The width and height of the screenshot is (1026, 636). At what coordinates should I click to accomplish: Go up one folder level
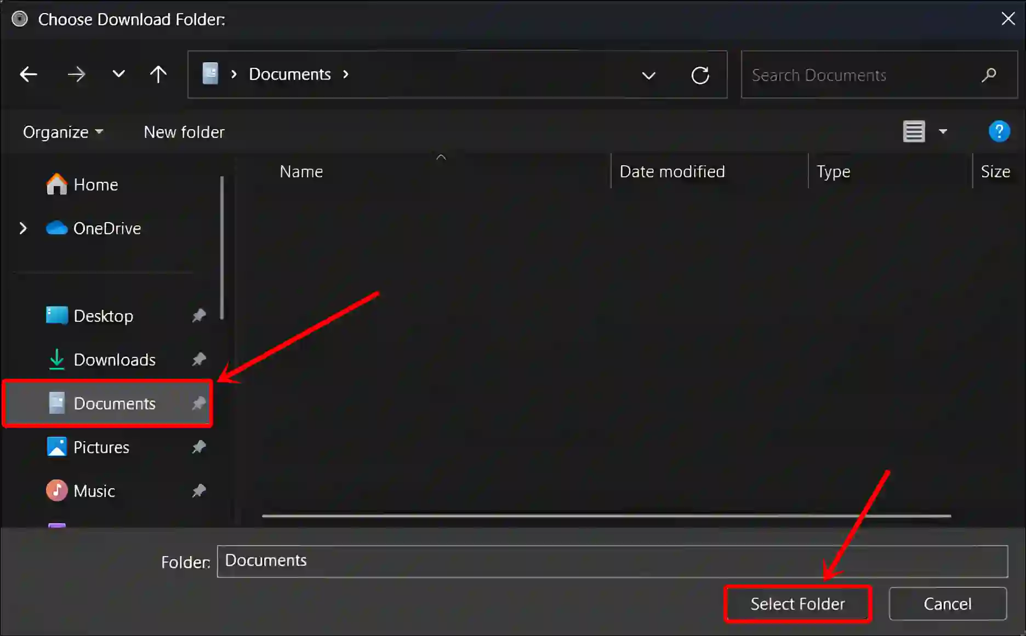coord(158,74)
